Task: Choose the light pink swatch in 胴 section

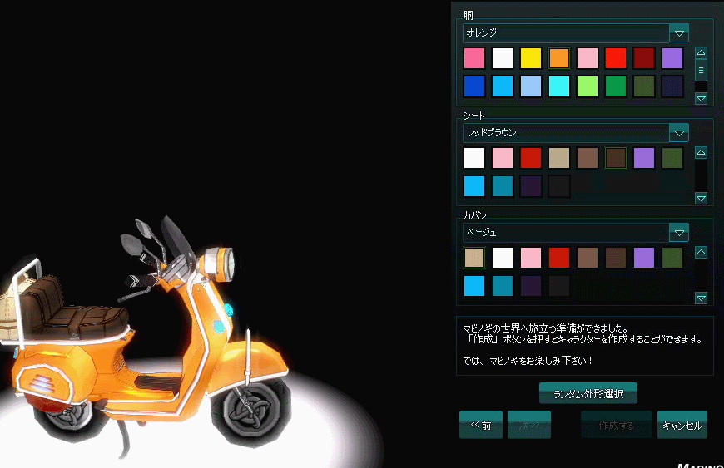Action: point(588,58)
